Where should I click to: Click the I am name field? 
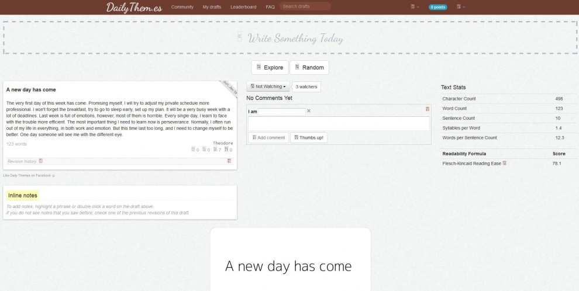point(282,112)
